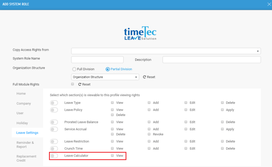Image resolution: width=272 pixels, height=167 pixels.
Task: Check Apply for Service Accrual
Action: [222, 129]
